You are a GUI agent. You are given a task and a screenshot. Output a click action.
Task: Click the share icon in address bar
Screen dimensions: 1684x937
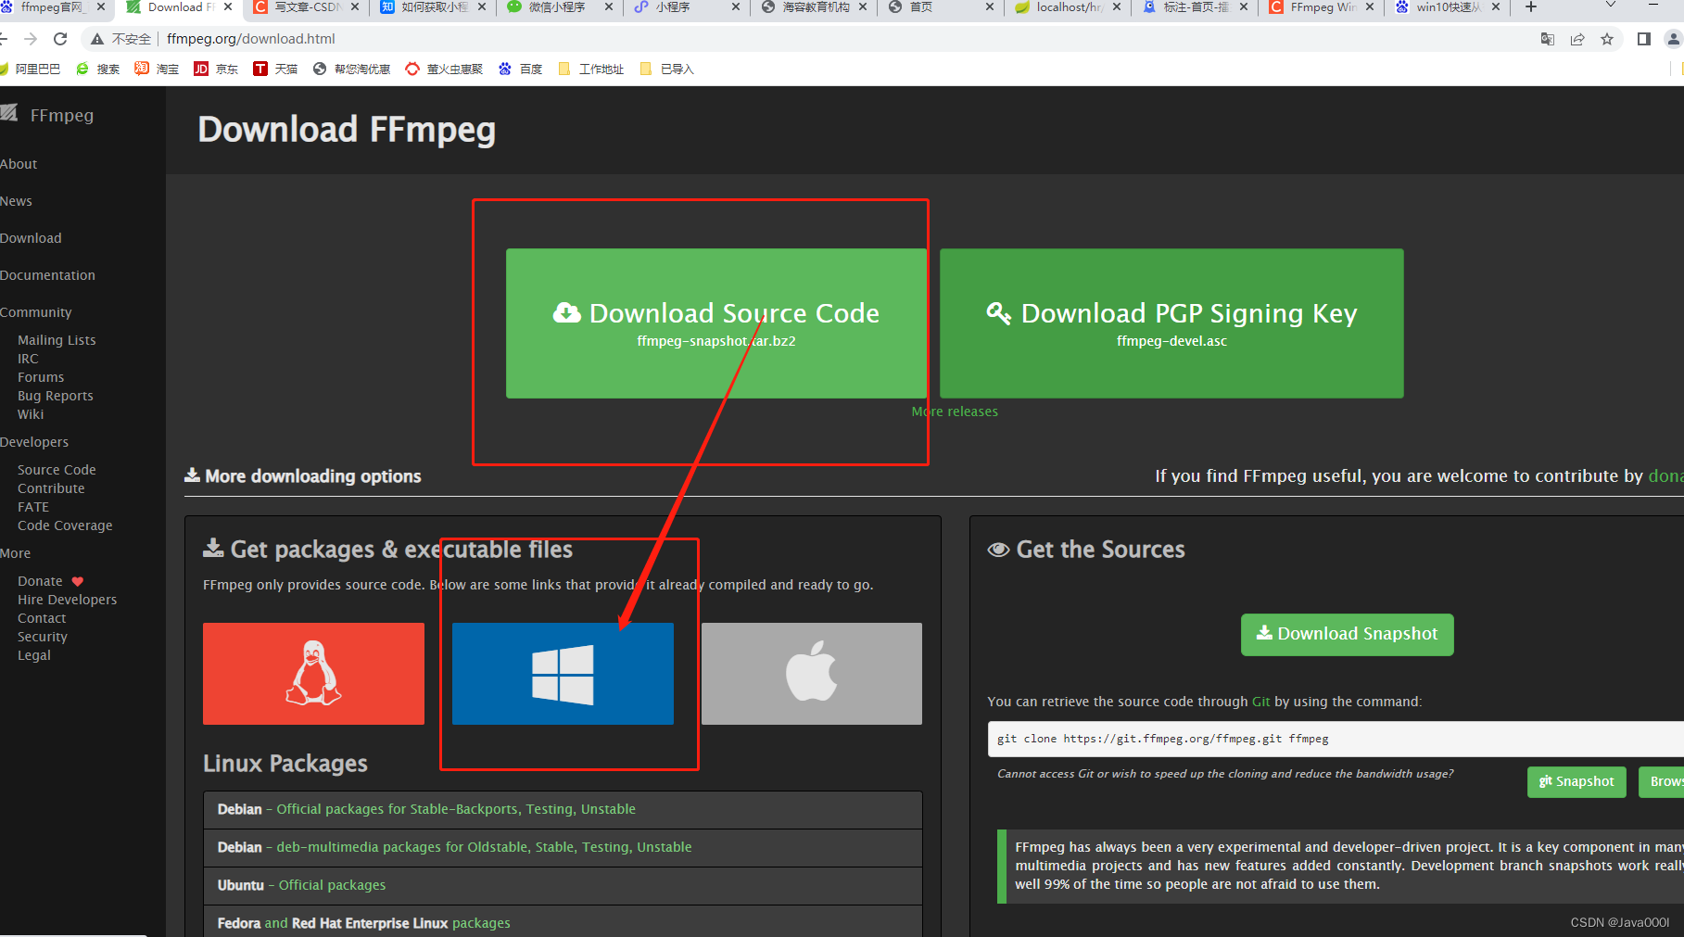(1577, 39)
